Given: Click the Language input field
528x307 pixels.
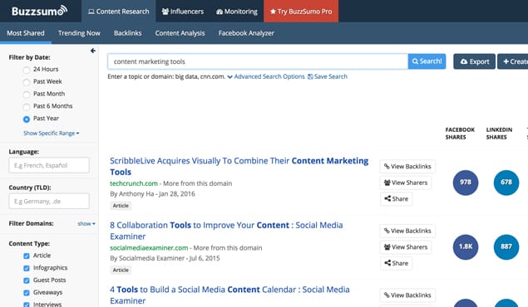Looking at the screenshot, I should pos(49,165).
